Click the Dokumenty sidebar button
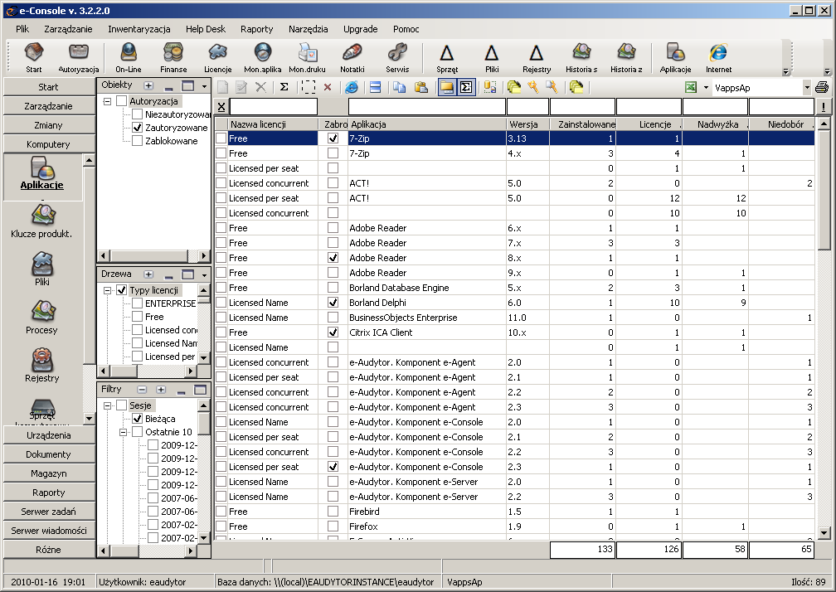 tap(48, 454)
